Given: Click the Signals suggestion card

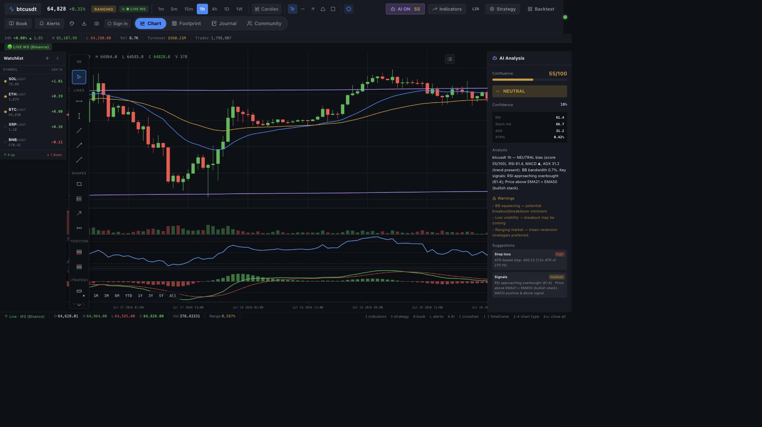Looking at the screenshot, I should point(530,285).
